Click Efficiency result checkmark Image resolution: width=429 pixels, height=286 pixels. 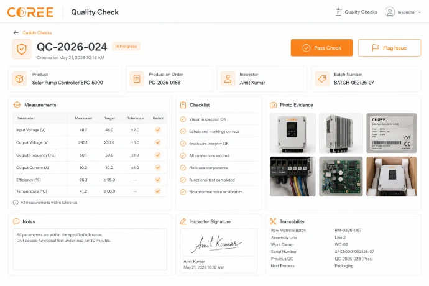coord(158,180)
